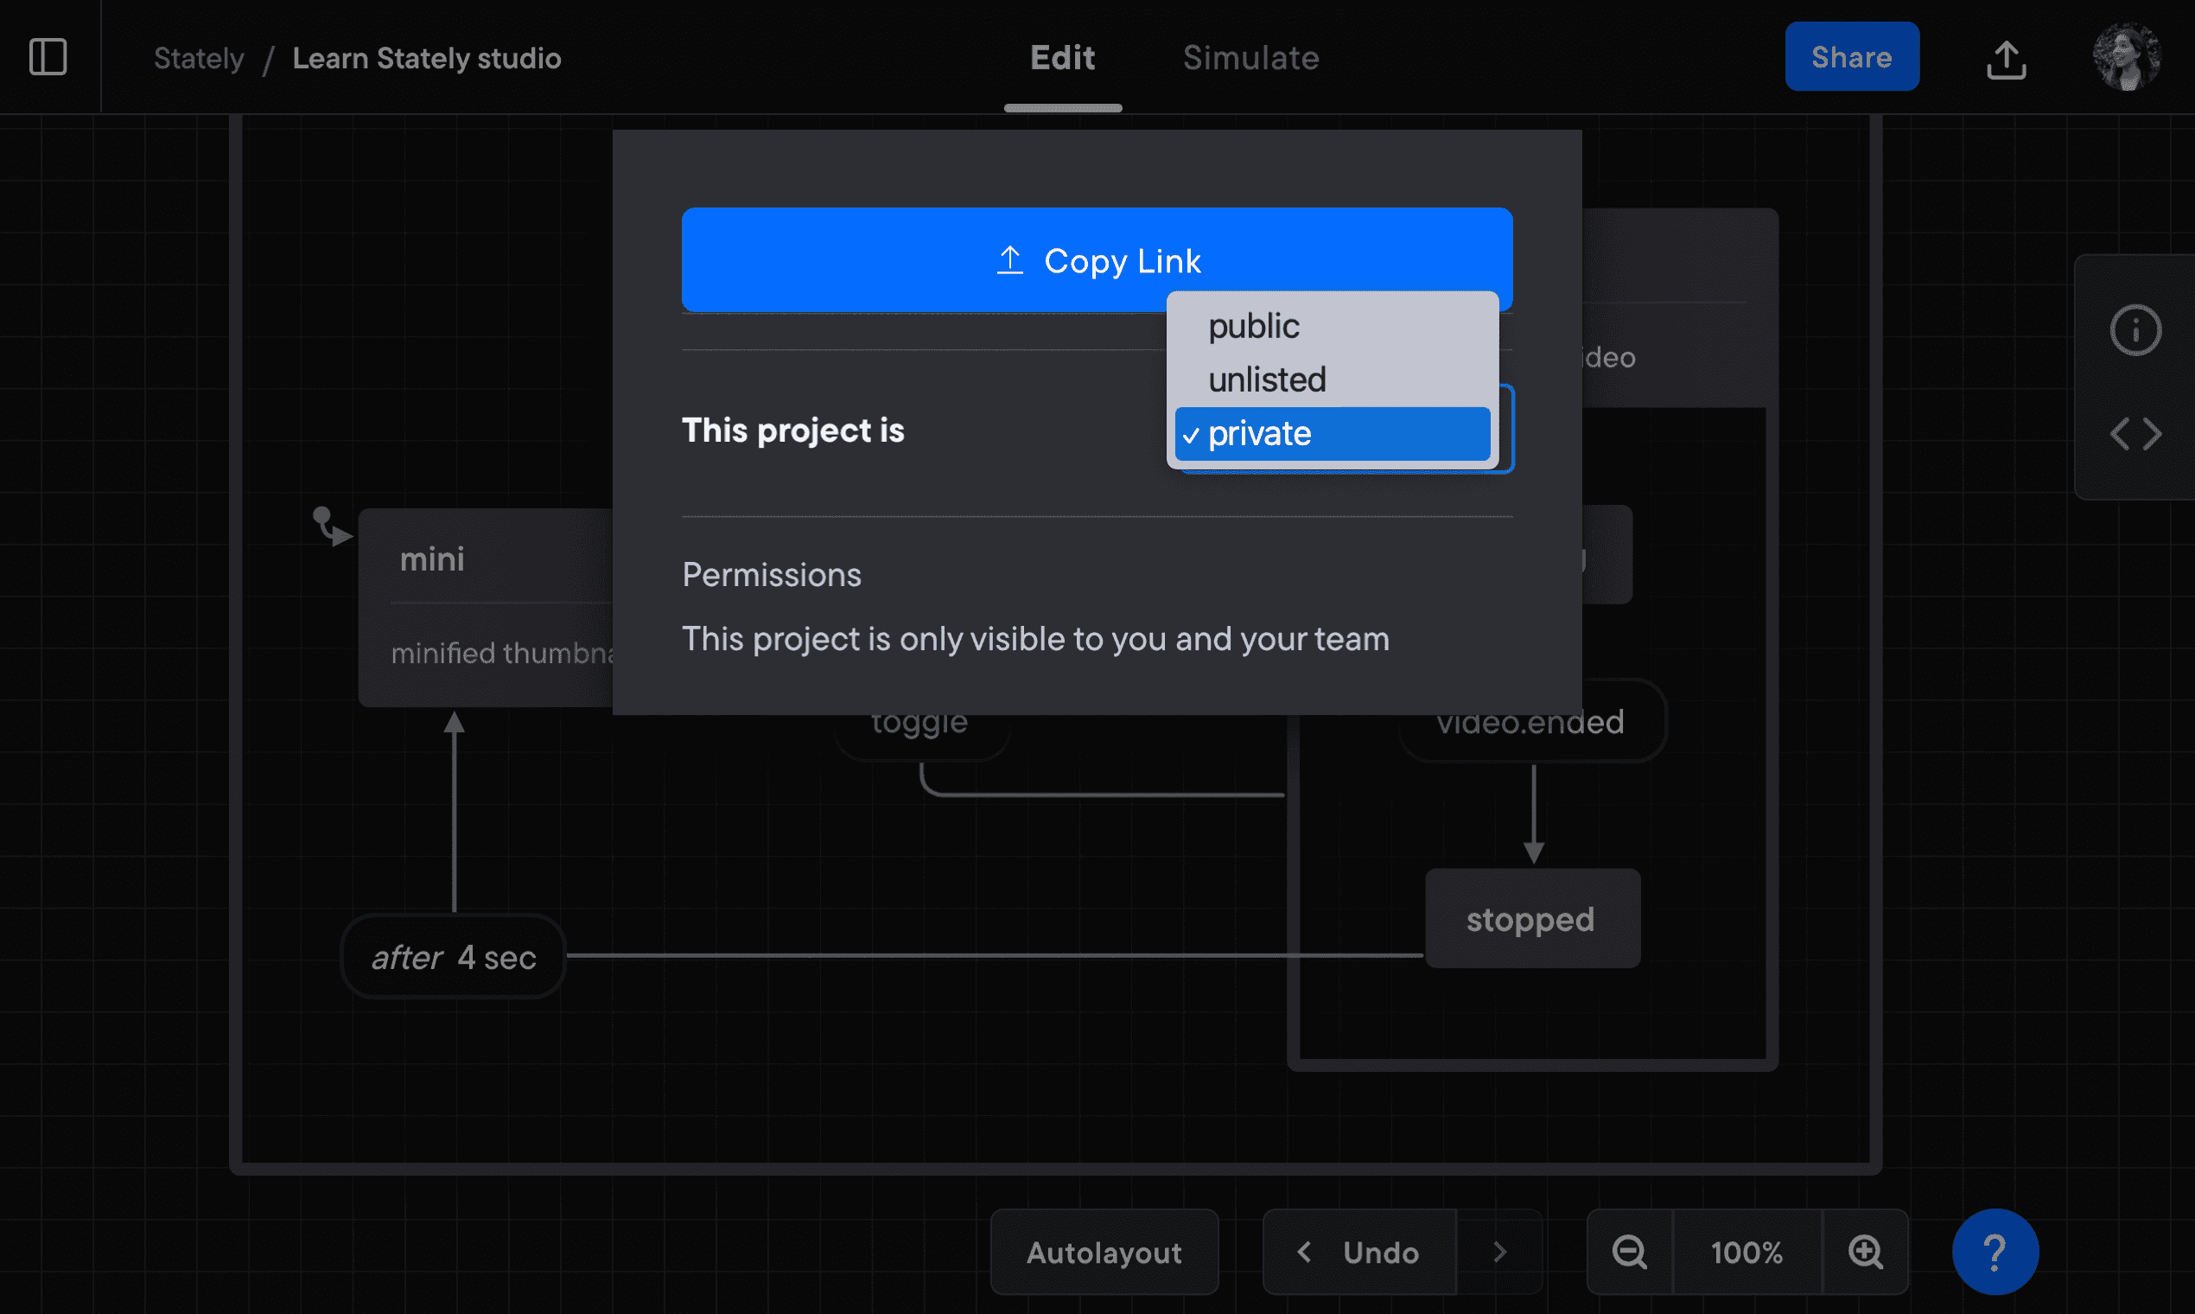Click the redo chevron next to Undo
The height and width of the screenshot is (1314, 2195).
tap(1500, 1252)
